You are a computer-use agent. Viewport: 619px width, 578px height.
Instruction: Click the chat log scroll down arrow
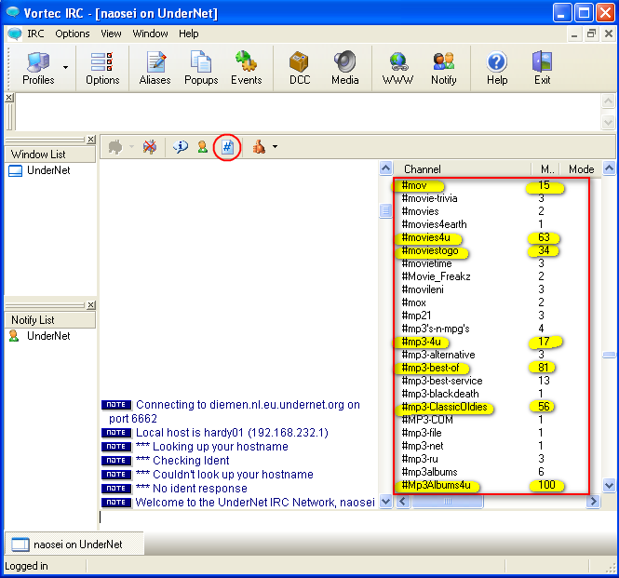[x=385, y=502]
